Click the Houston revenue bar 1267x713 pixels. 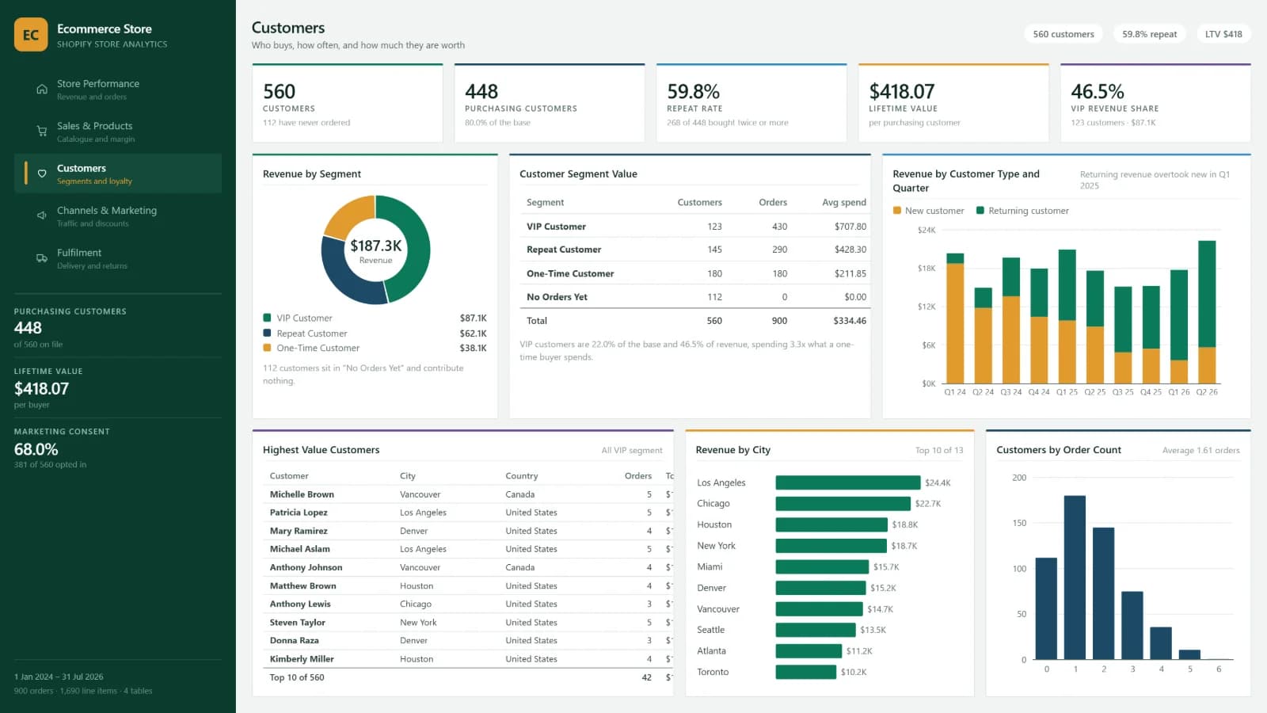(831, 524)
